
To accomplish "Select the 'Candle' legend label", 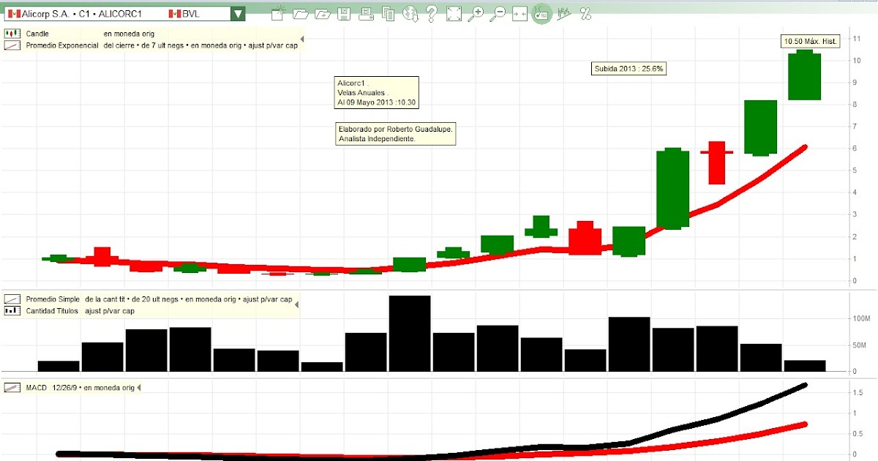I will coord(37,34).
